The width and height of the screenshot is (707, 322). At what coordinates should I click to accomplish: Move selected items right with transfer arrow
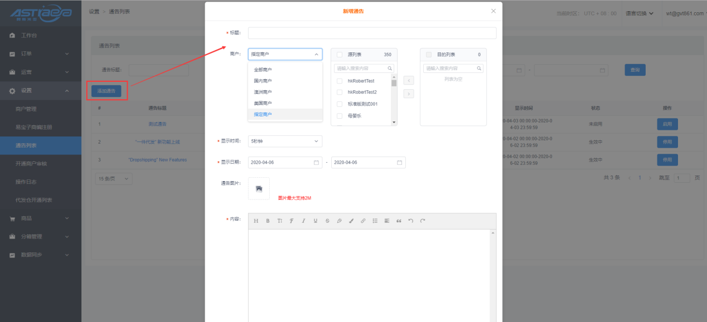(x=409, y=94)
